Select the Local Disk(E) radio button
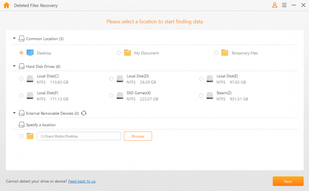 (x=201, y=79)
